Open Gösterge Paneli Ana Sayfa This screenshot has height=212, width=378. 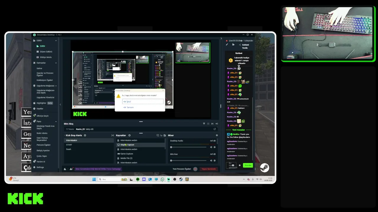(x=45, y=127)
